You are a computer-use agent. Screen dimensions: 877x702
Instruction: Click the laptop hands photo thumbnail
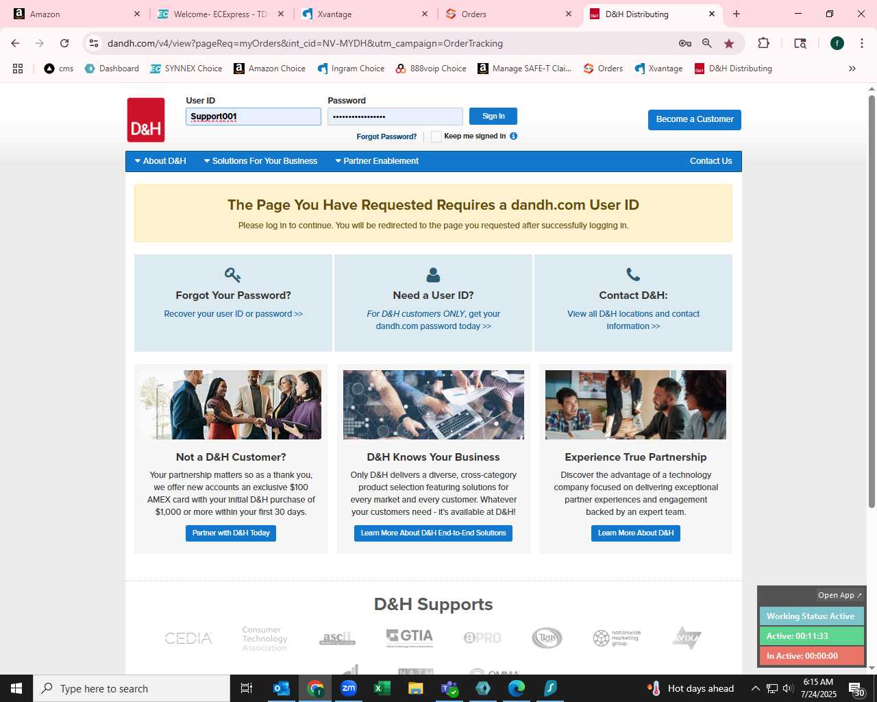coord(433,405)
